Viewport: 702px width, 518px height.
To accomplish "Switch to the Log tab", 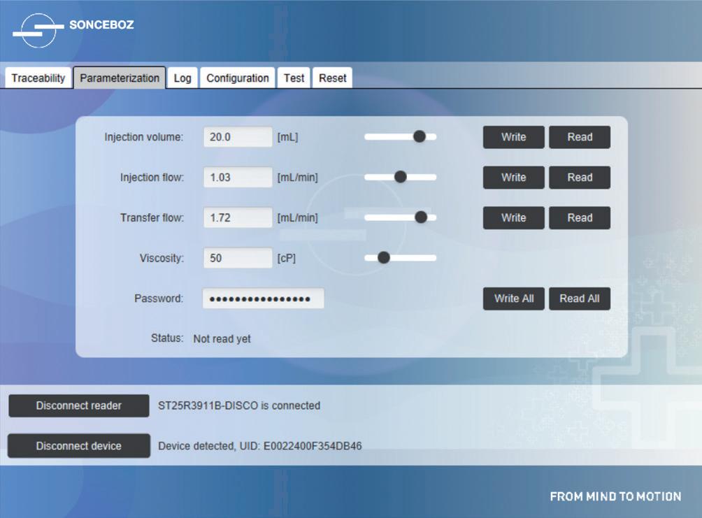I will click(x=182, y=78).
